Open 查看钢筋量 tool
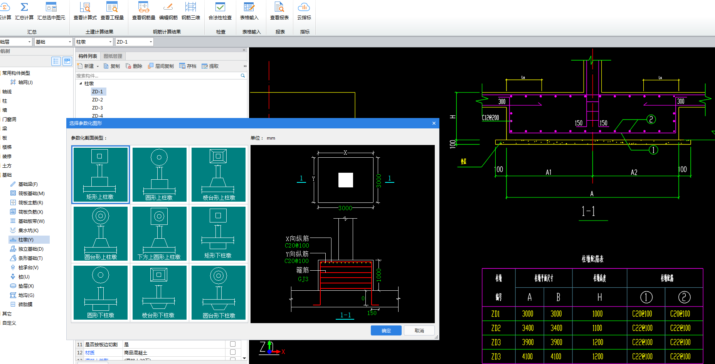The width and height of the screenshot is (715, 364). click(x=144, y=11)
